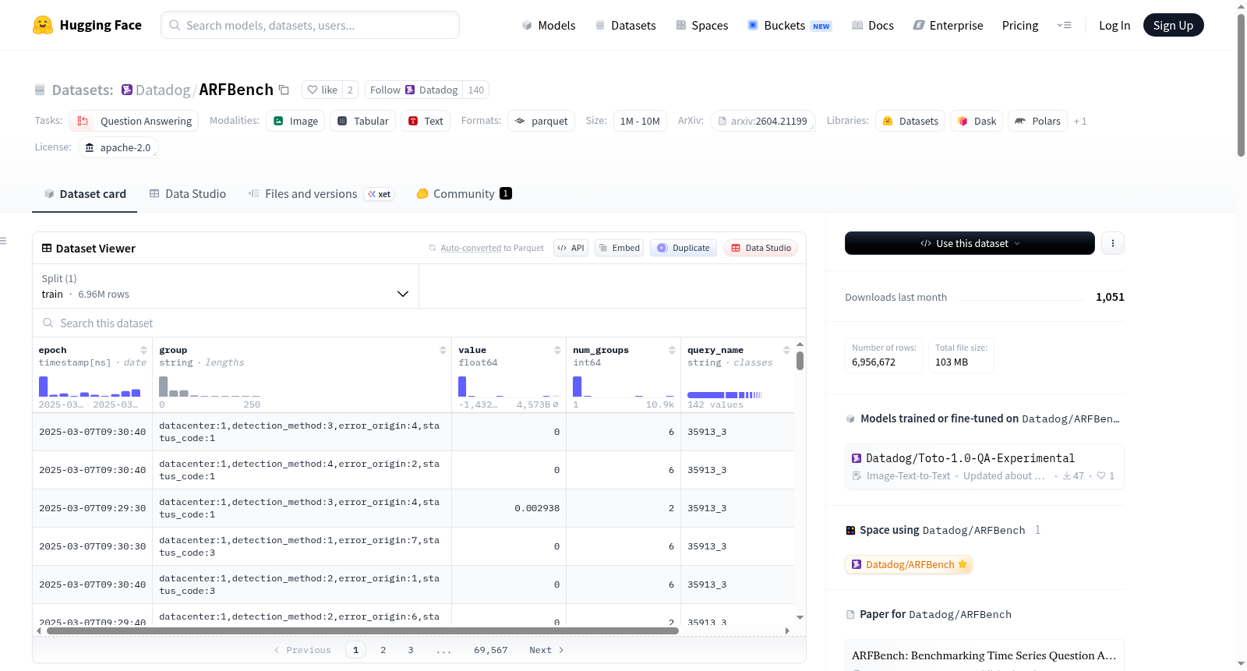Focus the Search this dataset field
The width and height of the screenshot is (1247, 671).
419,323
